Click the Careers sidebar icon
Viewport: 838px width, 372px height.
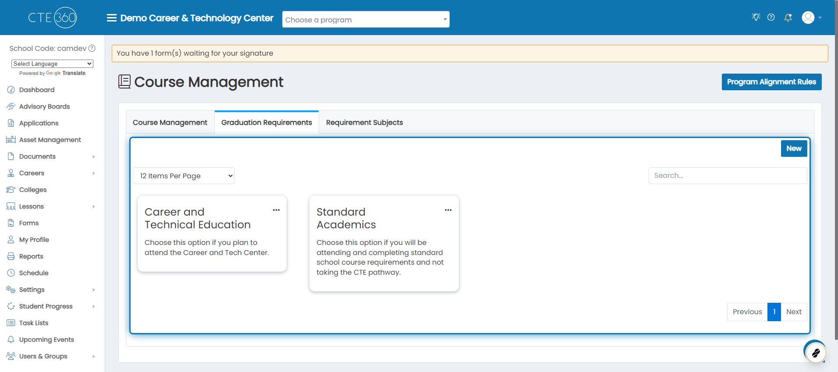coord(11,173)
